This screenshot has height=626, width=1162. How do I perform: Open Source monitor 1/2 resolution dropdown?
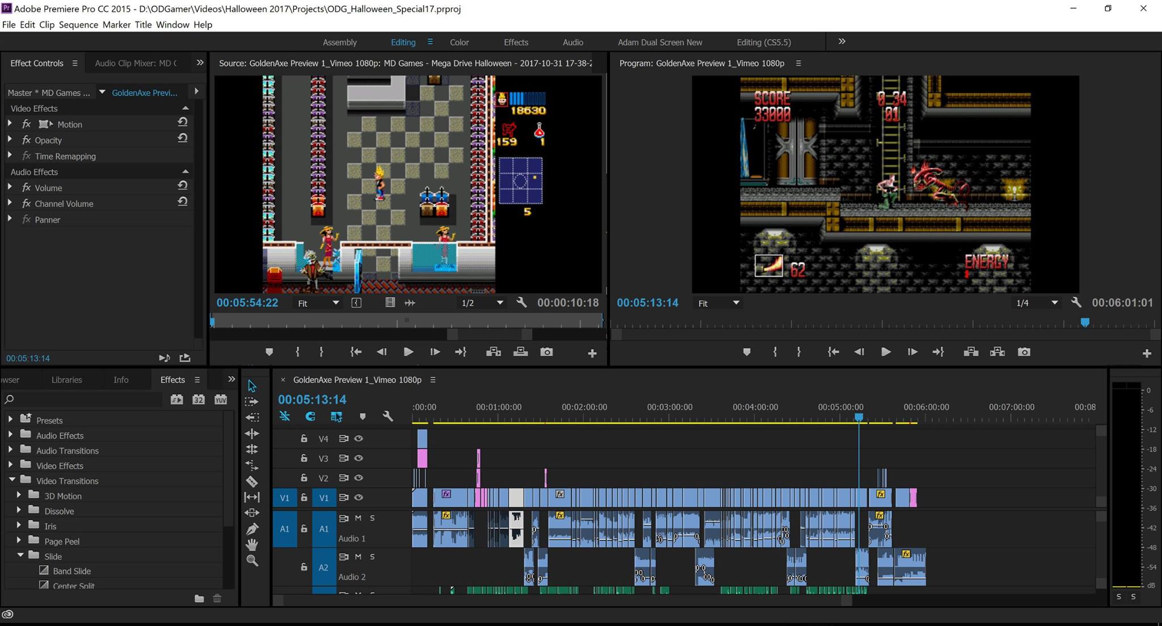(481, 303)
